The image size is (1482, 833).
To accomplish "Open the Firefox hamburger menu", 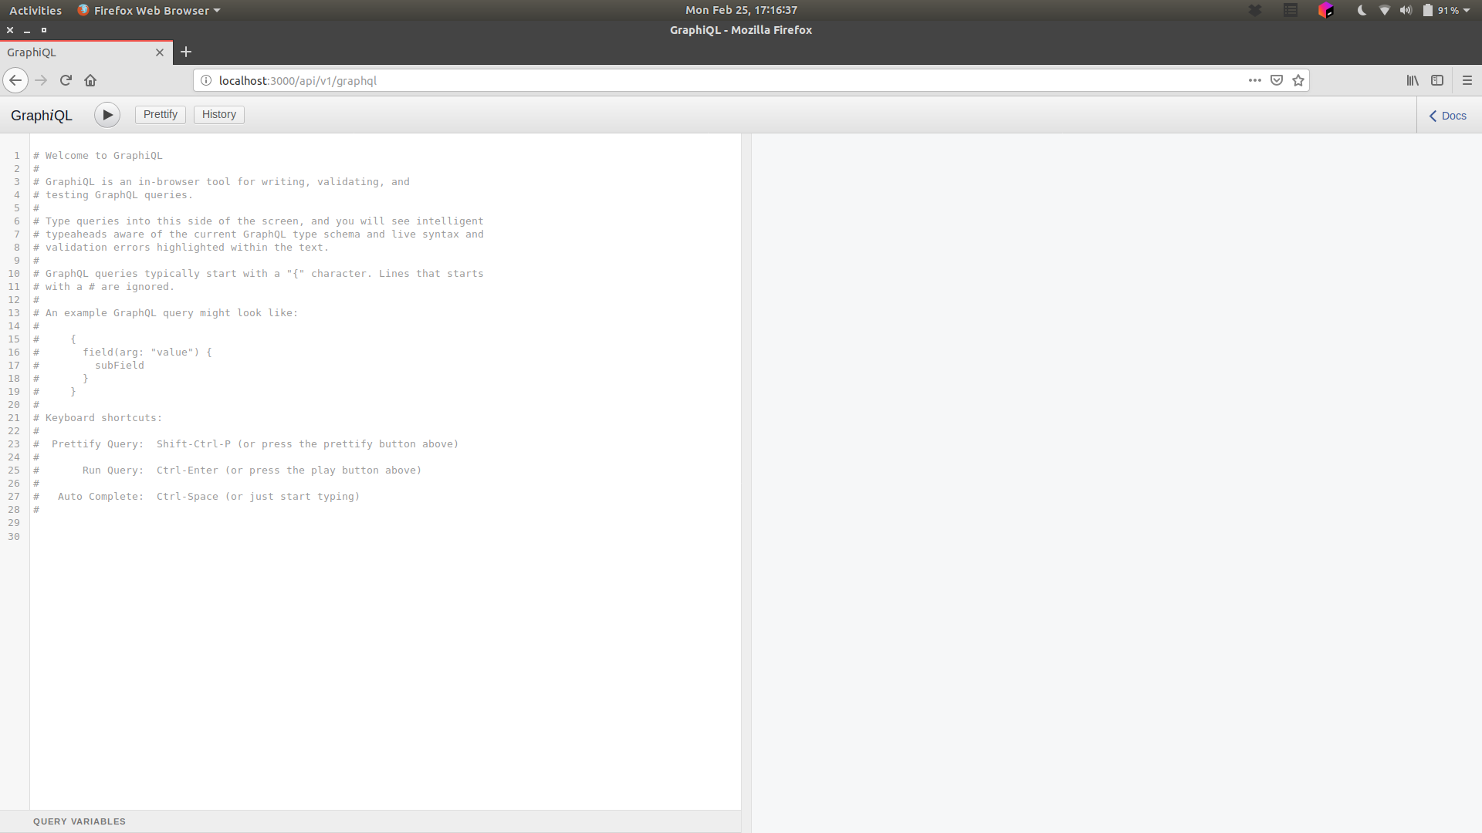I will click(1467, 80).
